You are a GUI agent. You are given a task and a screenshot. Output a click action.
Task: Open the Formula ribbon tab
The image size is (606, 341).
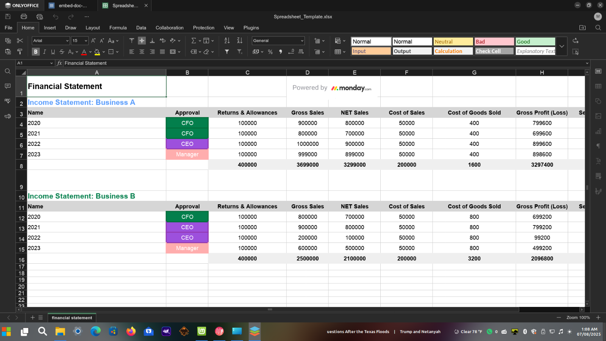click(118, 28)
